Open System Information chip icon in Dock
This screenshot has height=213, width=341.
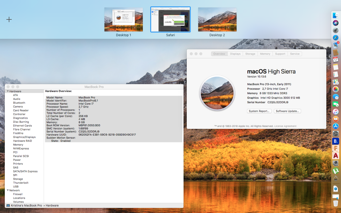coord(336,178)
